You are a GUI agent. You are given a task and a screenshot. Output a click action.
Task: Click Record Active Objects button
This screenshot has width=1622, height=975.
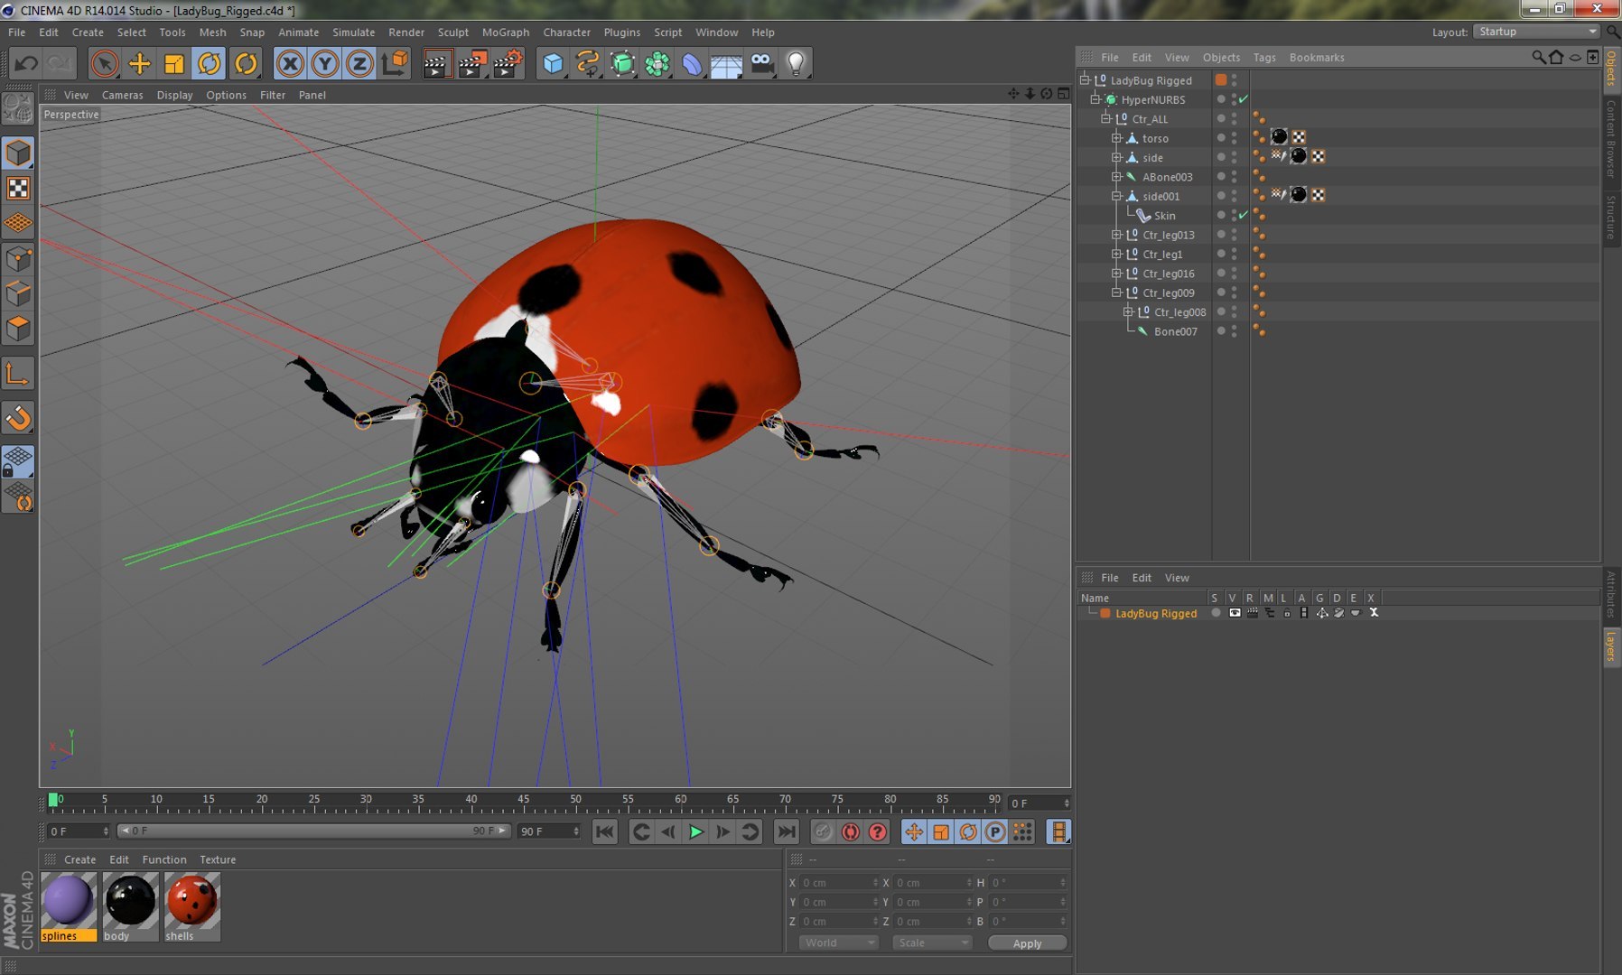(822, 831)
